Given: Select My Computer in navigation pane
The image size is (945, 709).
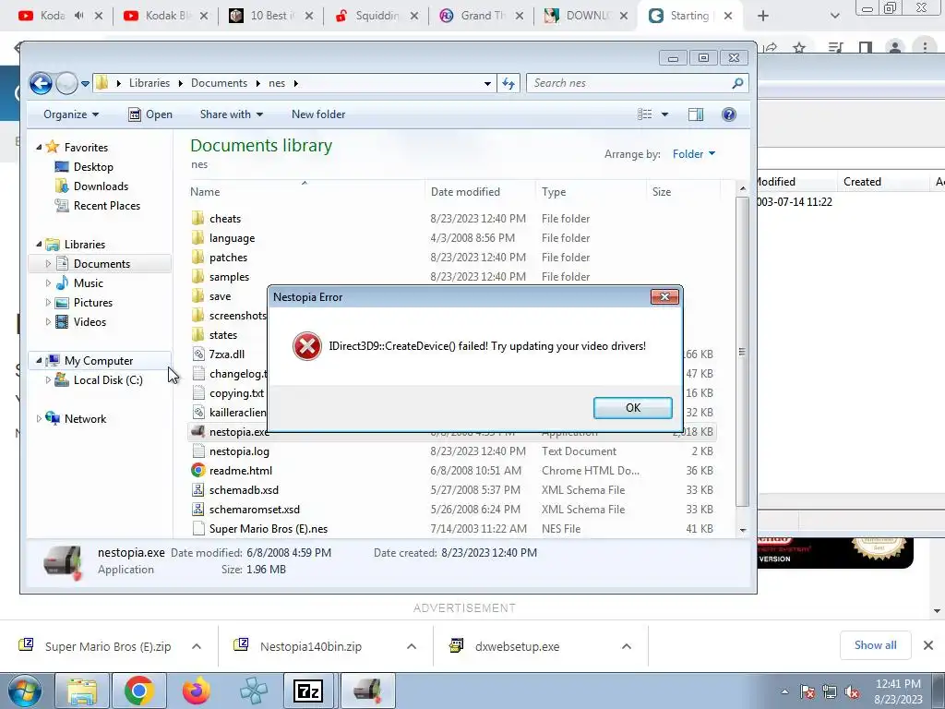Looking at the screenshot, I should [98, 361].
